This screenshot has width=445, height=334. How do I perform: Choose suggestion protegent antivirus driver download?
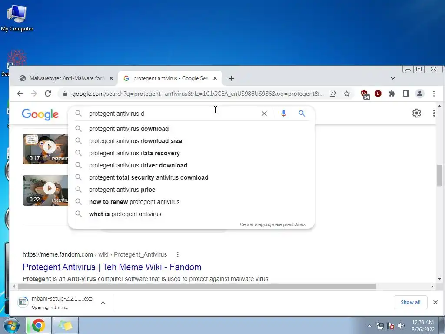point(192,165)
